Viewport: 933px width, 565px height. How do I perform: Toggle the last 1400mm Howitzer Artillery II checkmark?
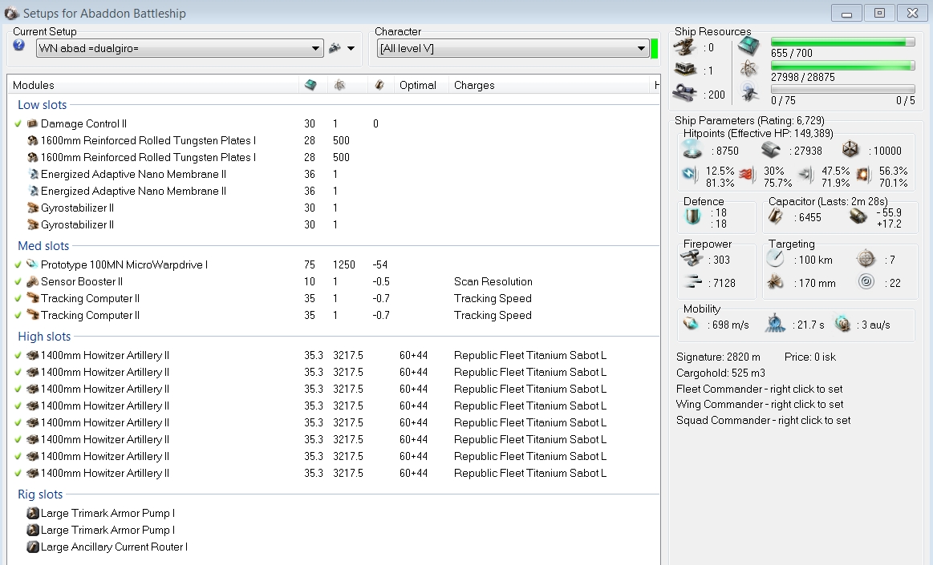pyautogui.click(x=18, y=473)
